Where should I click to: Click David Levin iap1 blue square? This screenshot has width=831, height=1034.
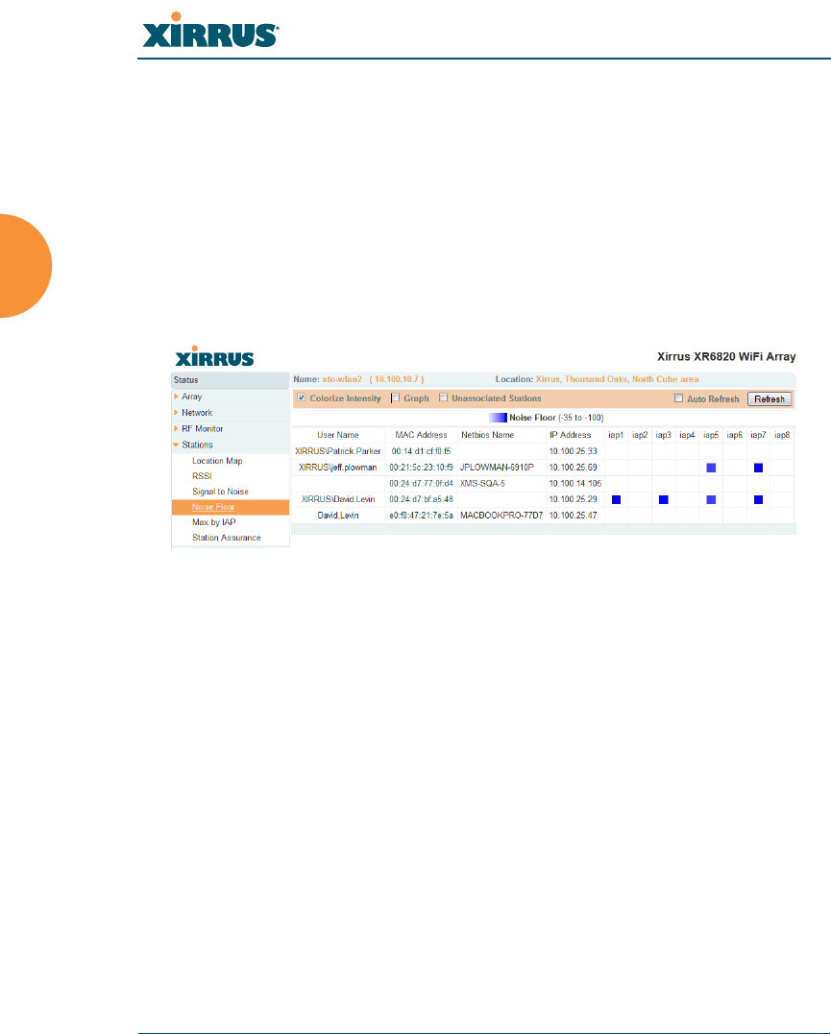(616, 500)
